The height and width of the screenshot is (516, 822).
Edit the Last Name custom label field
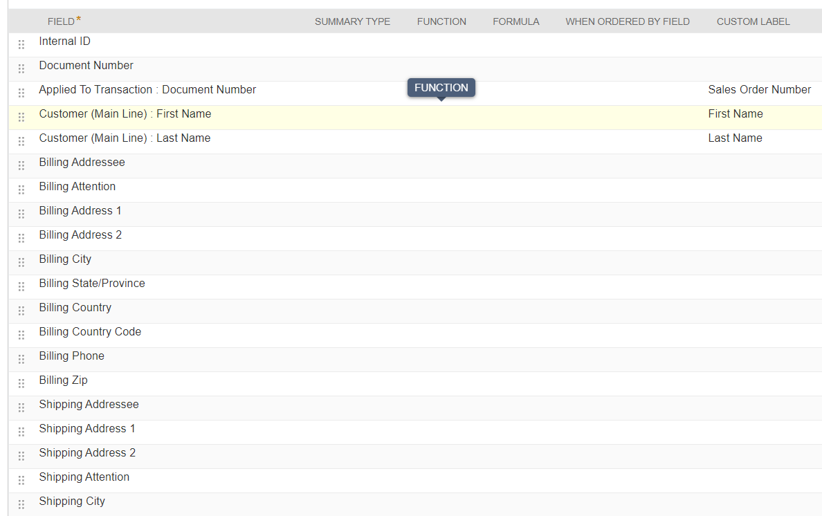tap(735, 138)
